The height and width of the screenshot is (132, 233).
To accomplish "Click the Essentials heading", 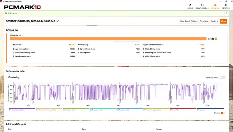I will pyautogui.click(x=17, y=45).
